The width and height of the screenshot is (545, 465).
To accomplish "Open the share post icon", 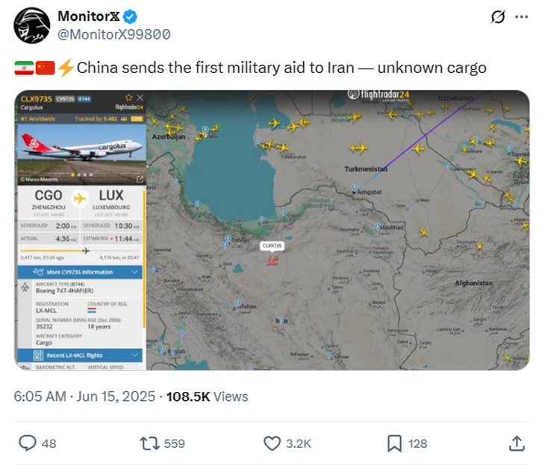I will [x=517, y=443].
